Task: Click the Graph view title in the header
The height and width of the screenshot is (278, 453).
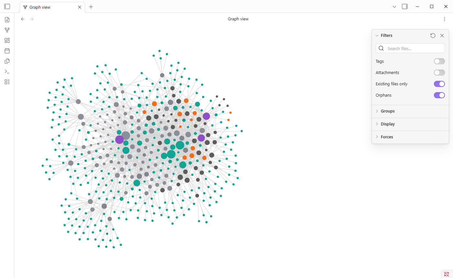Action: [x=238, y=19]
